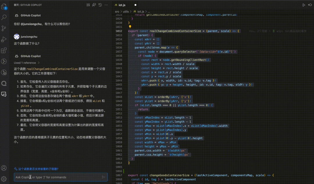Click the xArr code reference in chat step 3
The image size is (314, 184).
(x=75, y=96)
